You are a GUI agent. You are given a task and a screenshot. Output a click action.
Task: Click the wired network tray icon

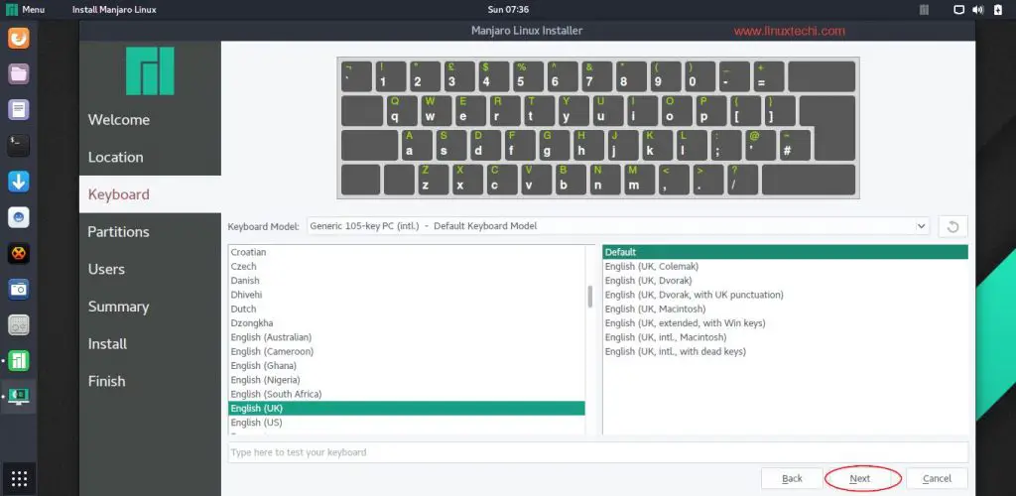click(x=959, y=10)
